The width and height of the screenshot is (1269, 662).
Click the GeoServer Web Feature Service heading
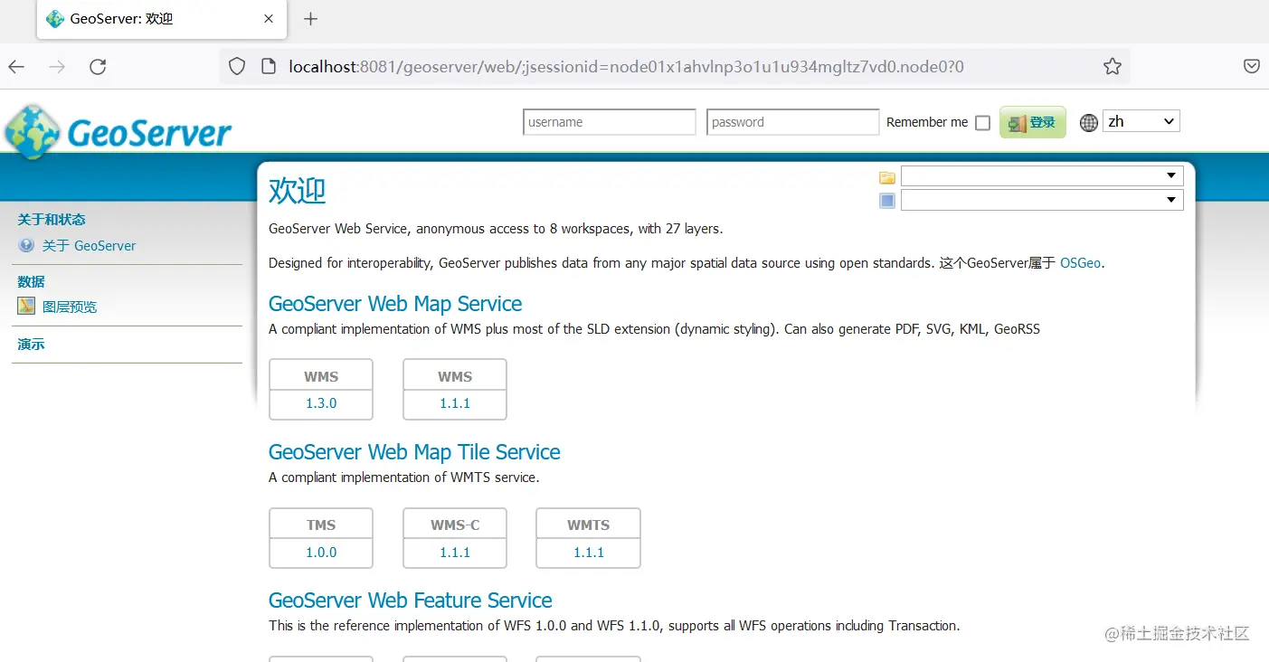coord(411,601)
